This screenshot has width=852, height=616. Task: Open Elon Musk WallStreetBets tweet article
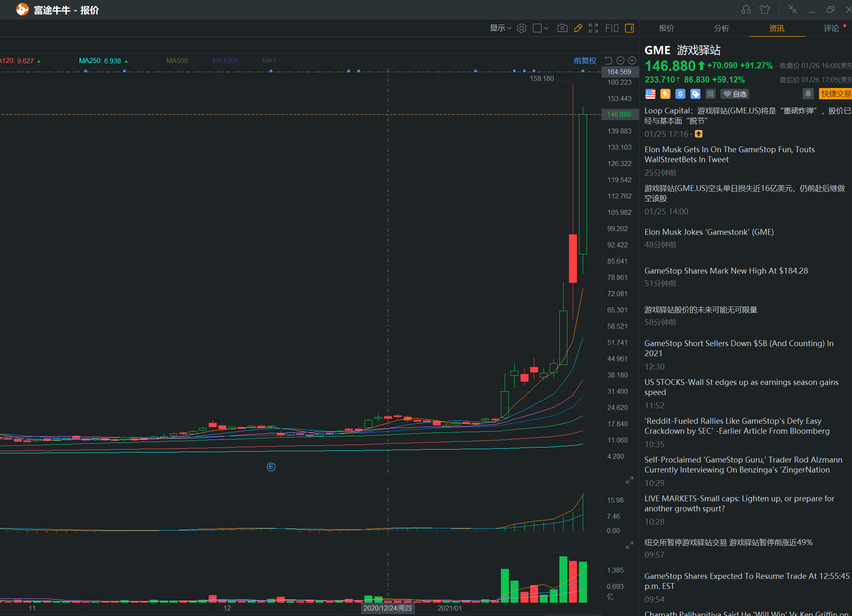(x=746, y=161)
